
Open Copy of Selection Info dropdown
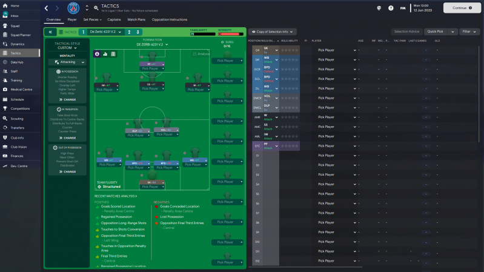pyautogui.click(x=273, y=32)
